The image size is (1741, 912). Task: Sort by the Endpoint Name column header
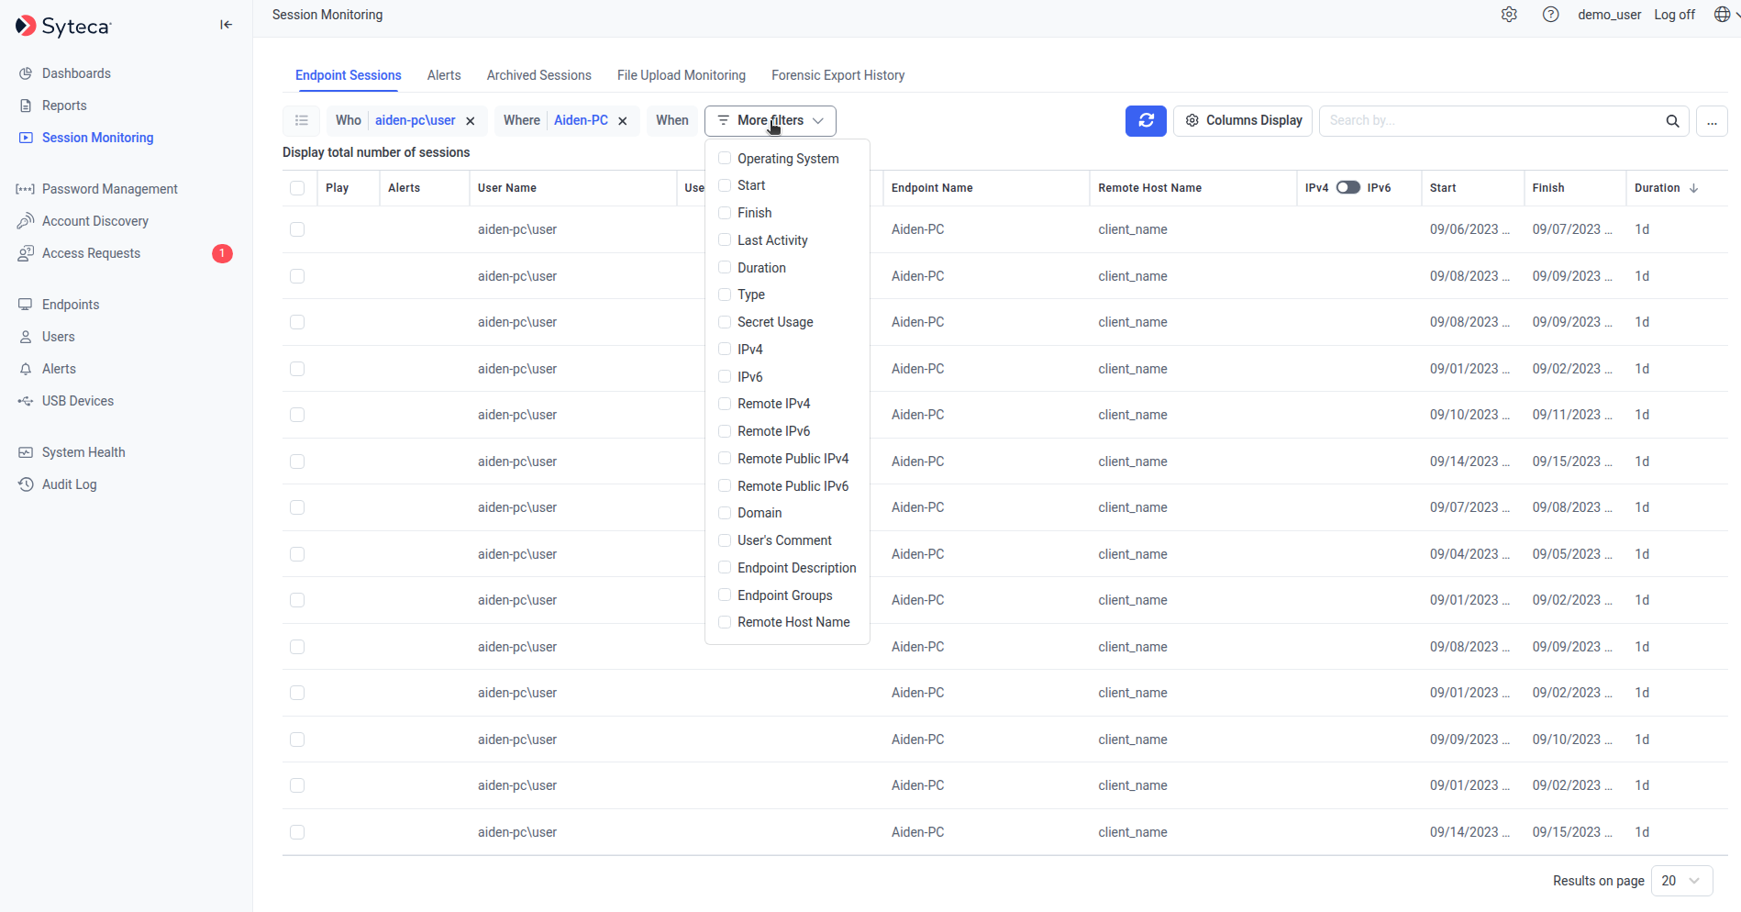[x=932, y=188]
